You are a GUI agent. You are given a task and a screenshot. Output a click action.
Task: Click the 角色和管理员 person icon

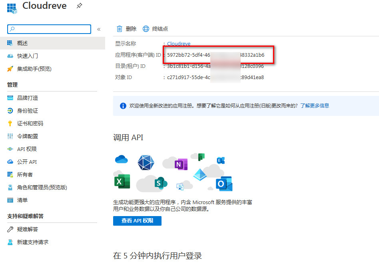pos(10,187)
